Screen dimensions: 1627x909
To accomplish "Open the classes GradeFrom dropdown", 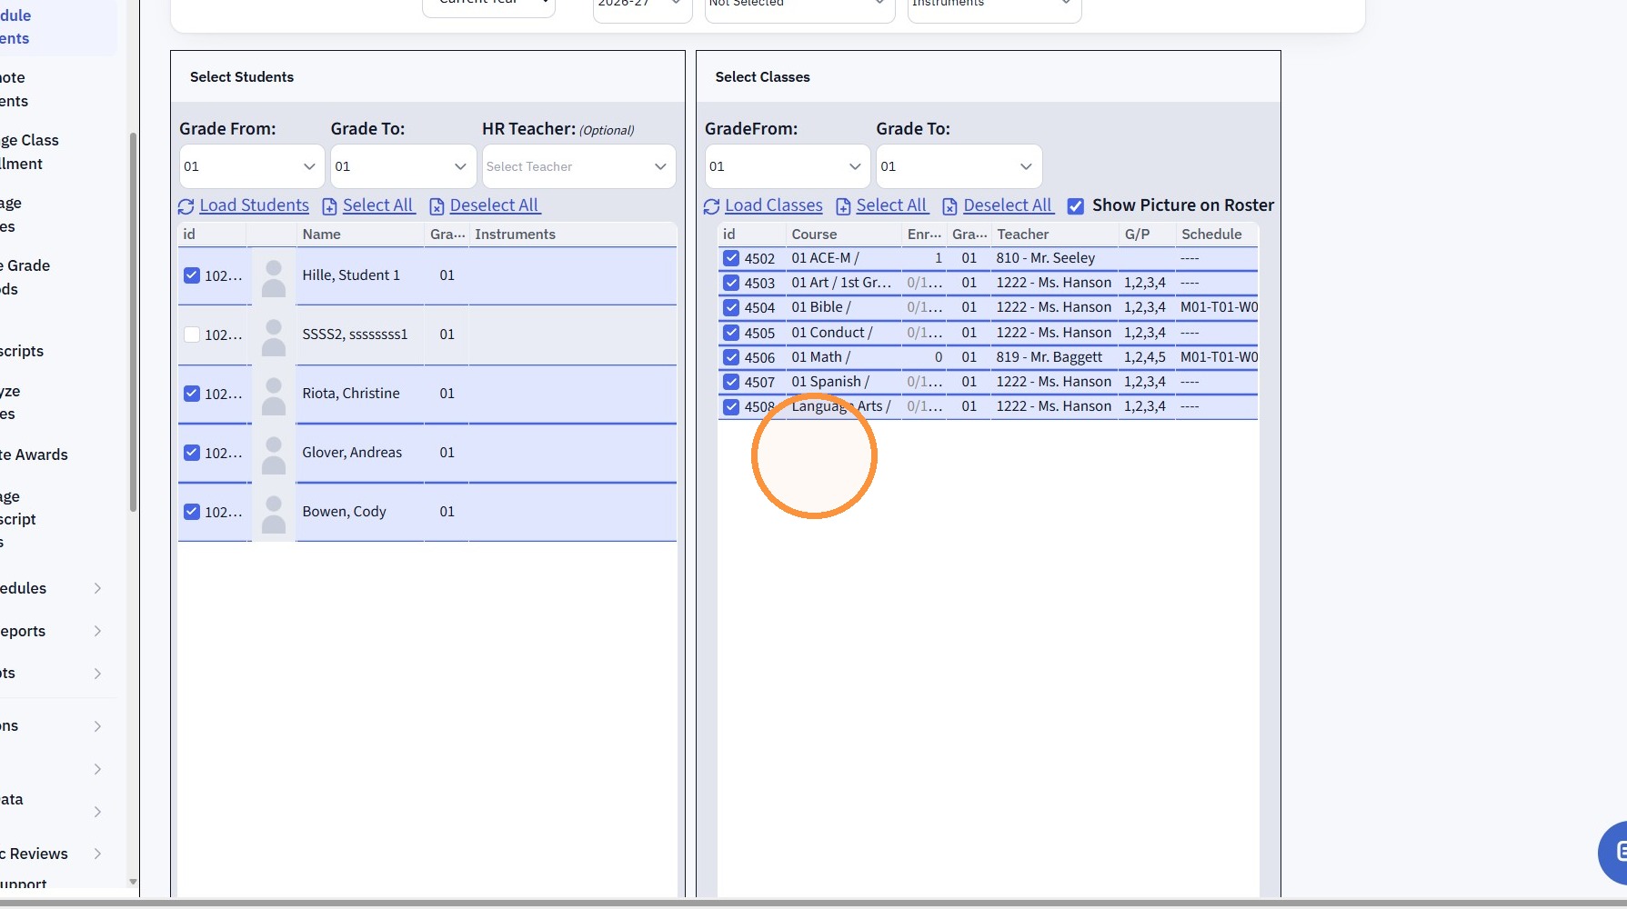I will (x=787, y=166).
